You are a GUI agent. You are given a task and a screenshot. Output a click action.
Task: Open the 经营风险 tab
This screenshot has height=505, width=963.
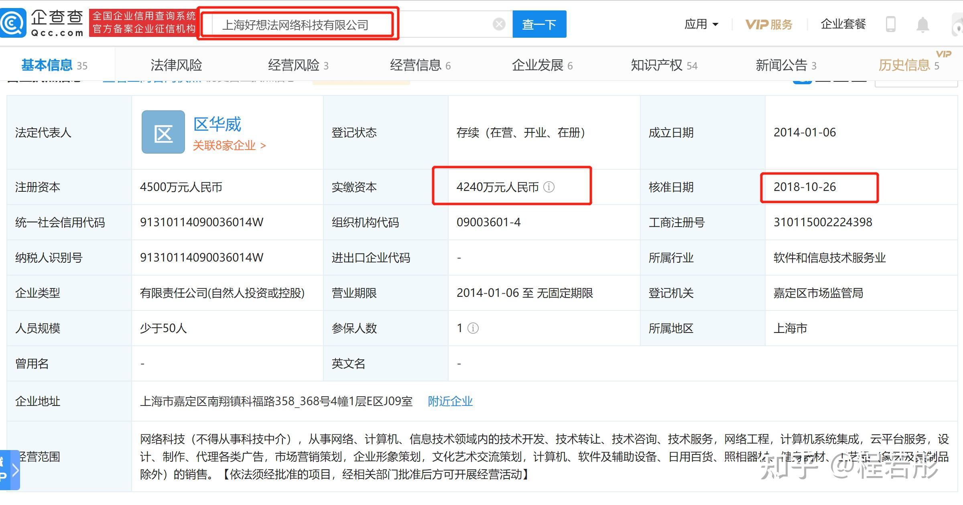298,65
